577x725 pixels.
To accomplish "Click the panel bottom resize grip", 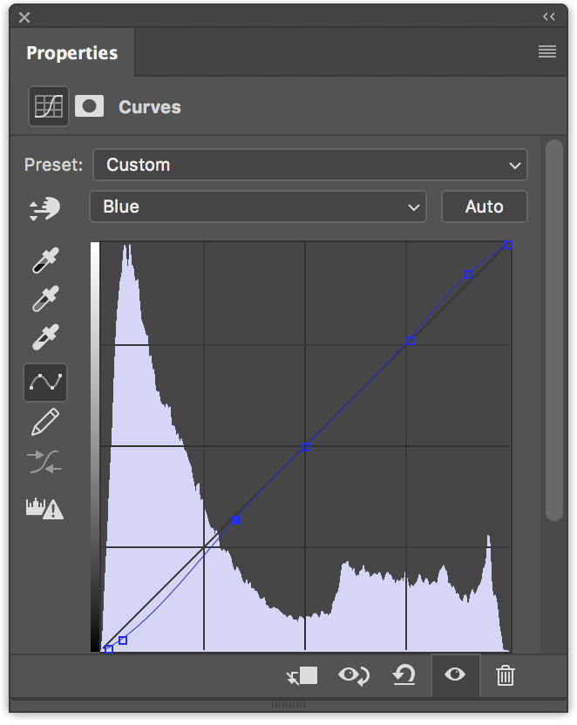I will (x=288, y=704).
